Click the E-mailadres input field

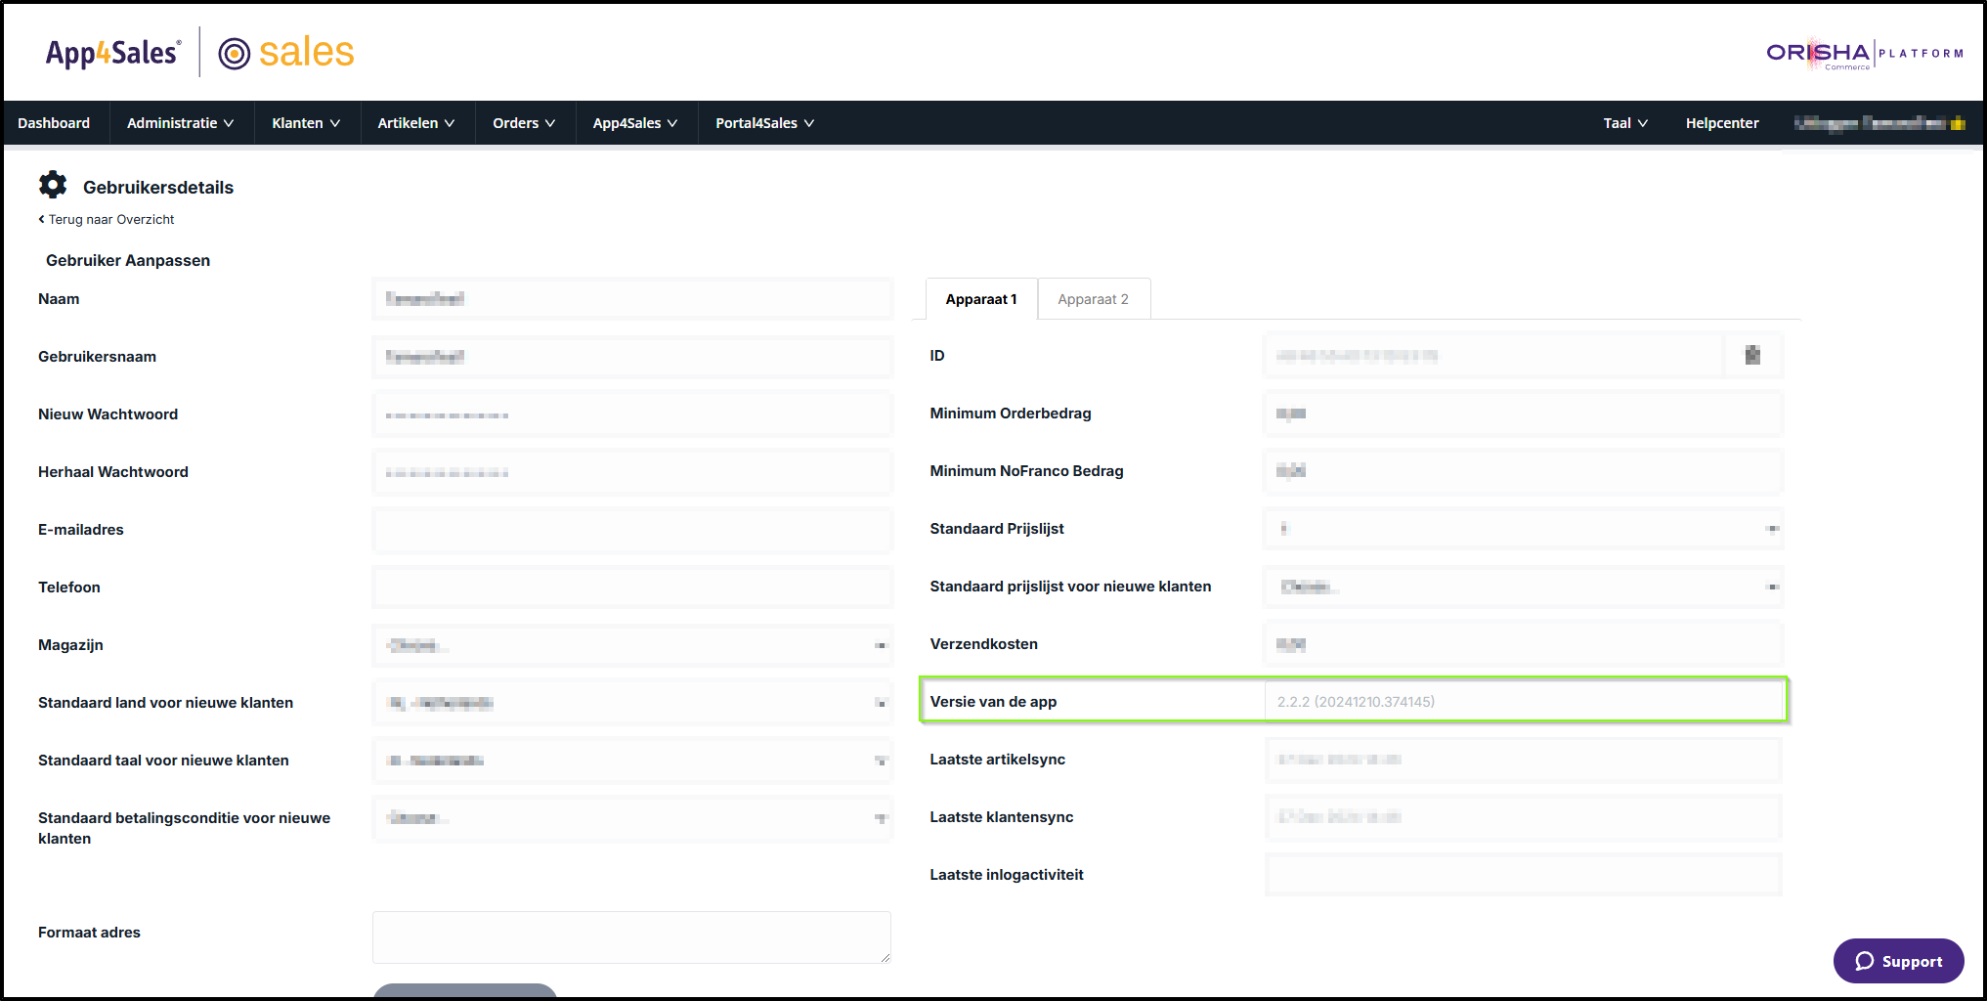coord(632,530)
